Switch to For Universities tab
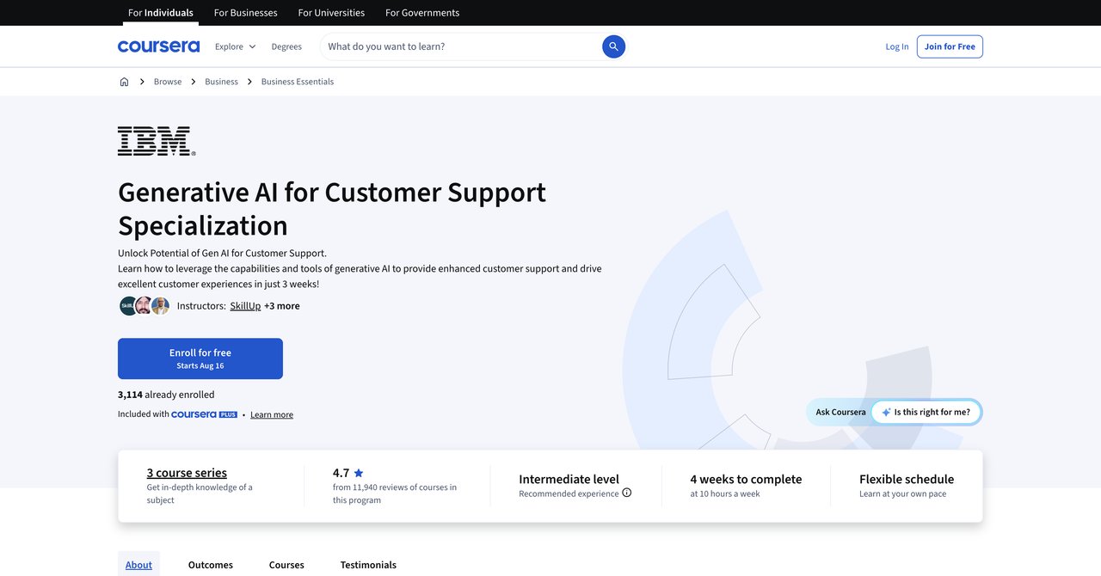 (331, 13)
